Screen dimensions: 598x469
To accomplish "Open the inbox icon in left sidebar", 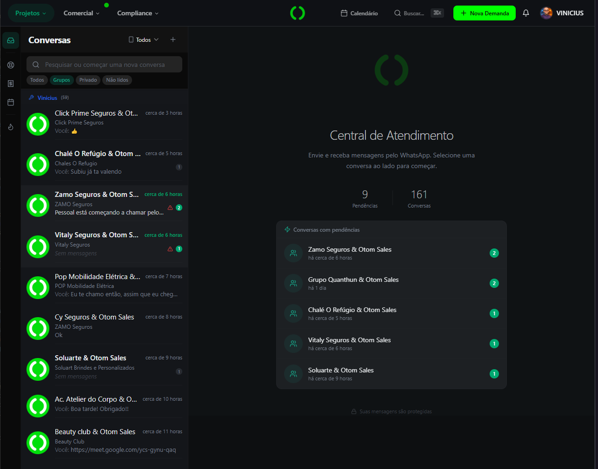I will (x=11, y=40).
